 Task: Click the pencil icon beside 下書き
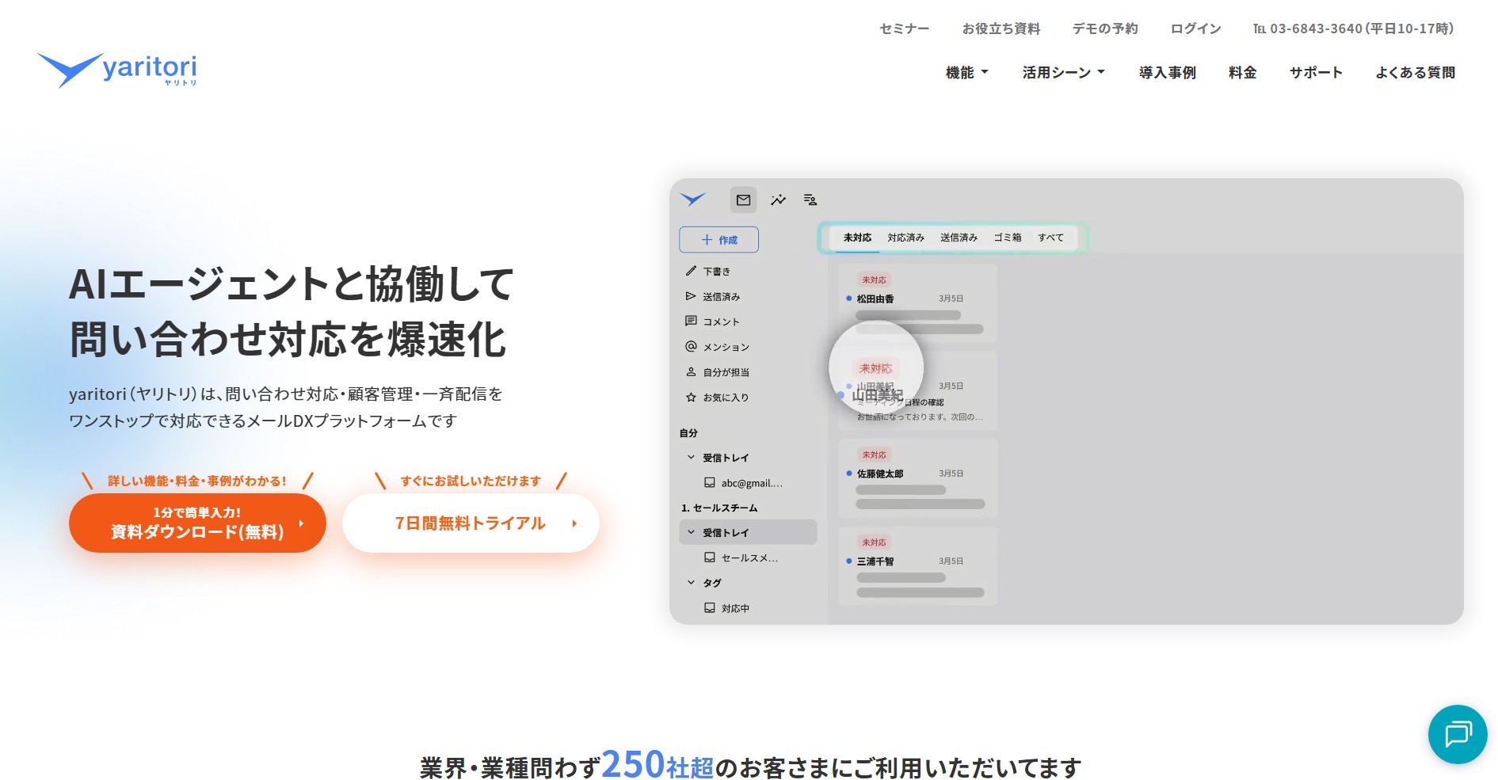pyautogui.click(x=691, y=271)
